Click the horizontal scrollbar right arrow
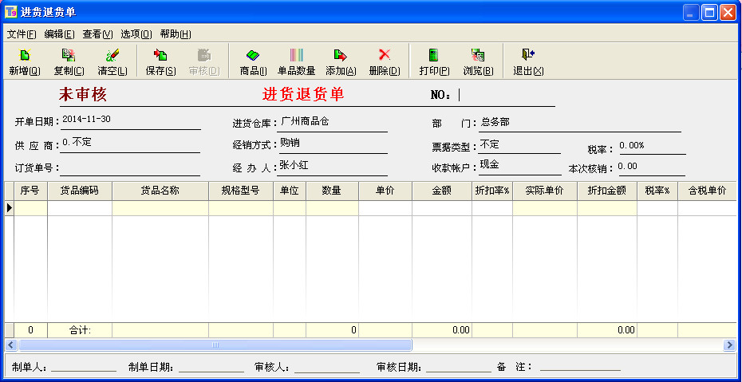The image size is (742, 382). pos(730,345)
